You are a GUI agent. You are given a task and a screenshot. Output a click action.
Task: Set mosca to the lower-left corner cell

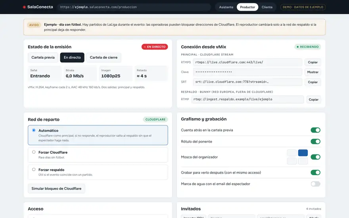[291, 161]
